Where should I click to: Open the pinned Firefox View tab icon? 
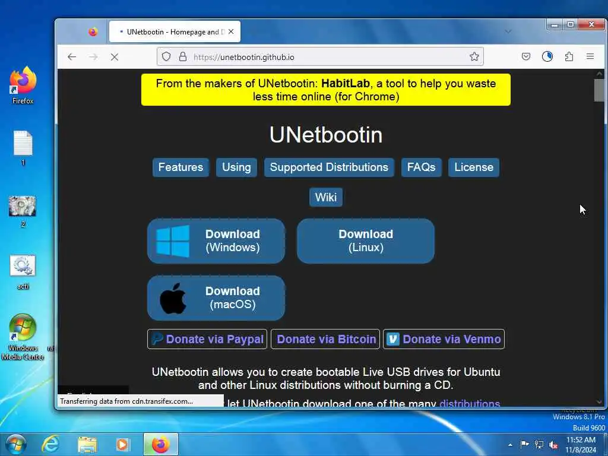(93, 32)
